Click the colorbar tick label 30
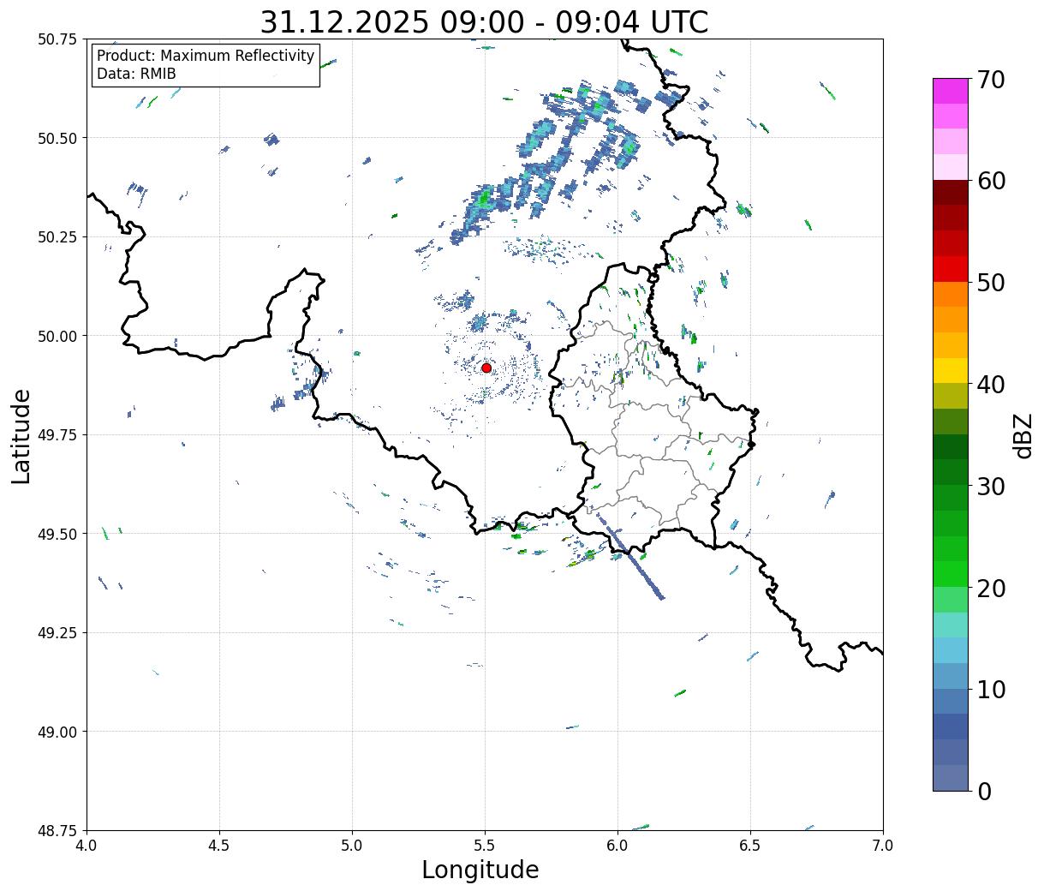This screenshot has height=891, width=1044. (990, 487)
